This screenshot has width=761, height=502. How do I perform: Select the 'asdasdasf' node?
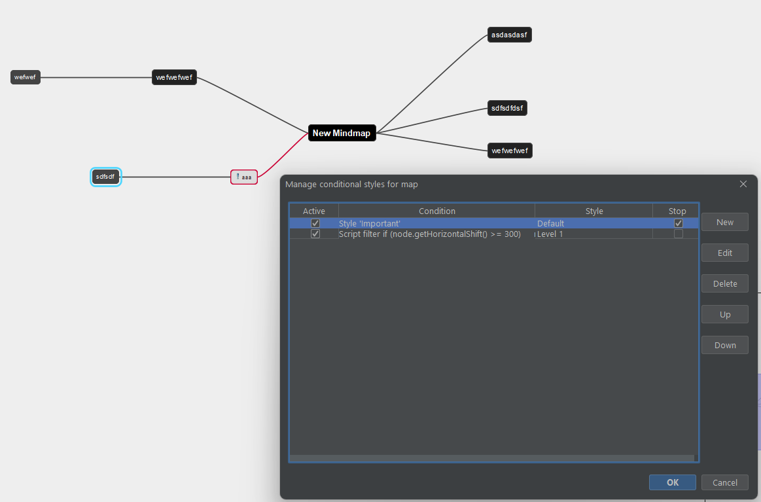tap(509, 35)
